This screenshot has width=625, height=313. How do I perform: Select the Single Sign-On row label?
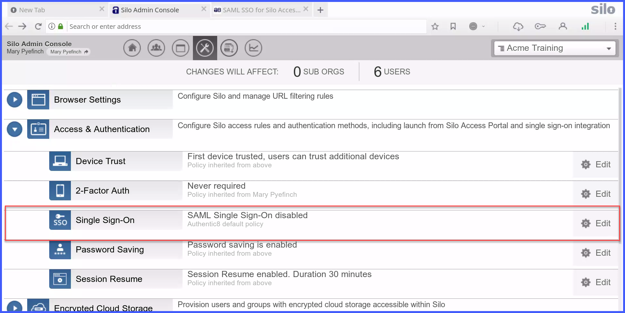(105, 220)
